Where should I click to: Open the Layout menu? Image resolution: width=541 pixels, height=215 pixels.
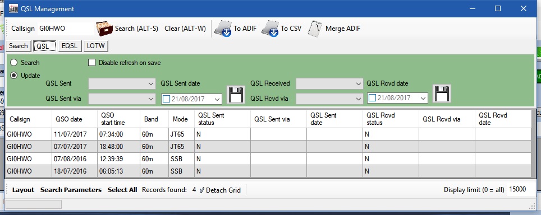[x=23, y=190]
